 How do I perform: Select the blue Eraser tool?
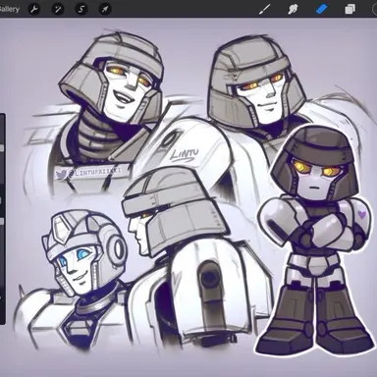tap(321, 9)
